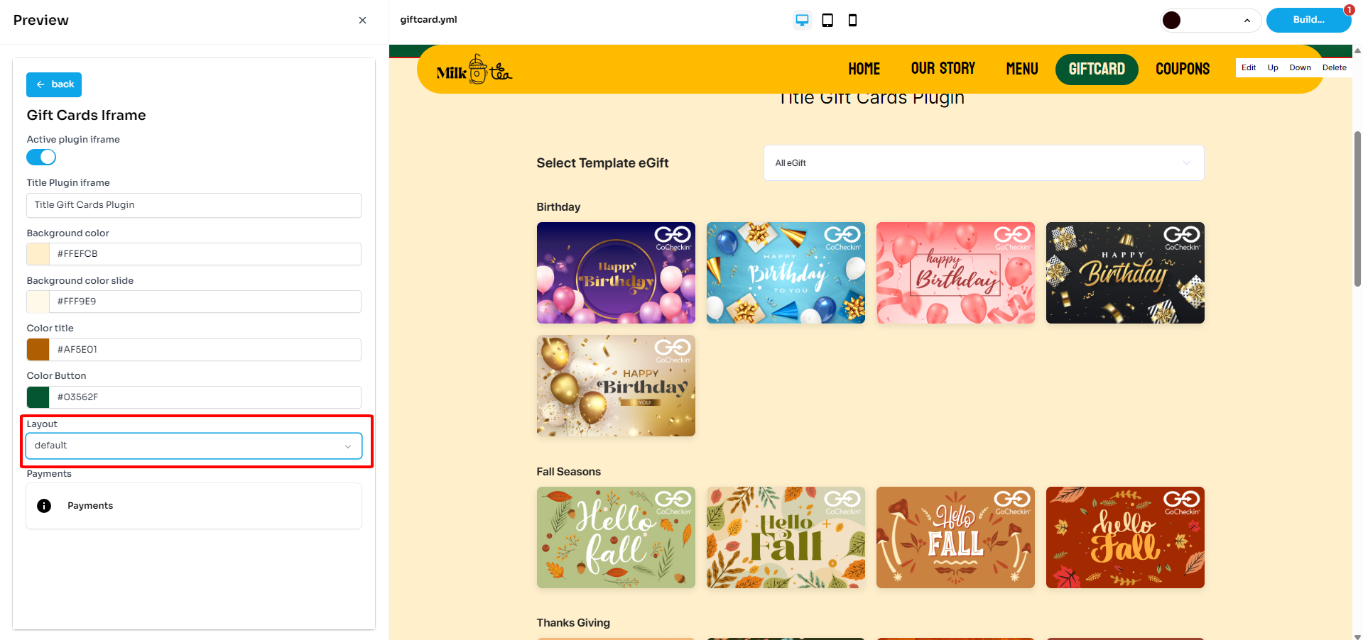
Task: Open the Color Button green swatch
Action: pos(38,397)
